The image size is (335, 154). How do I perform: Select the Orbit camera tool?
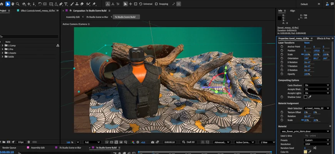(x=24, y=4)
